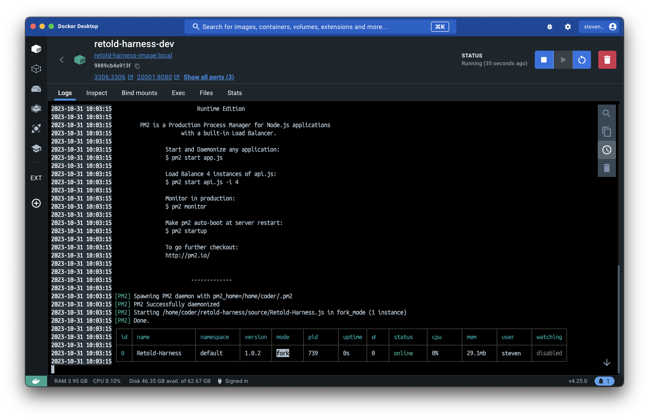The height and width of the screenshot is (420, 649).
Task: Open Images view in sidebar
Action: [36, 69]
